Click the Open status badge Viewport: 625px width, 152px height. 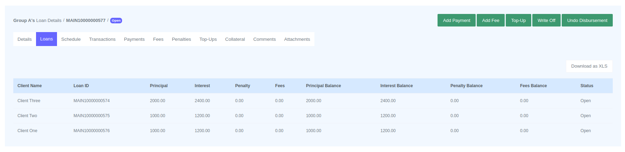pyautogui.click(x=116, y=21)
